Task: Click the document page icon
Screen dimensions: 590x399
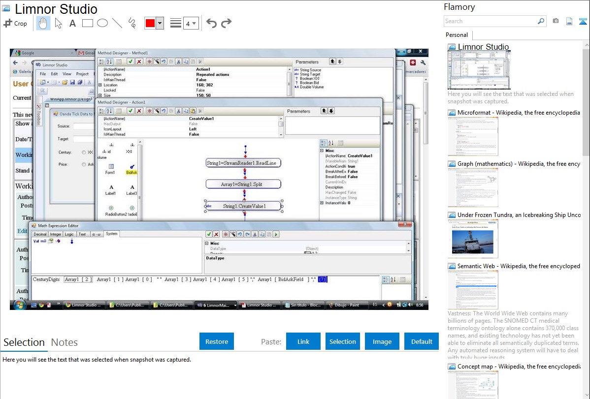Action: (569, 21)
